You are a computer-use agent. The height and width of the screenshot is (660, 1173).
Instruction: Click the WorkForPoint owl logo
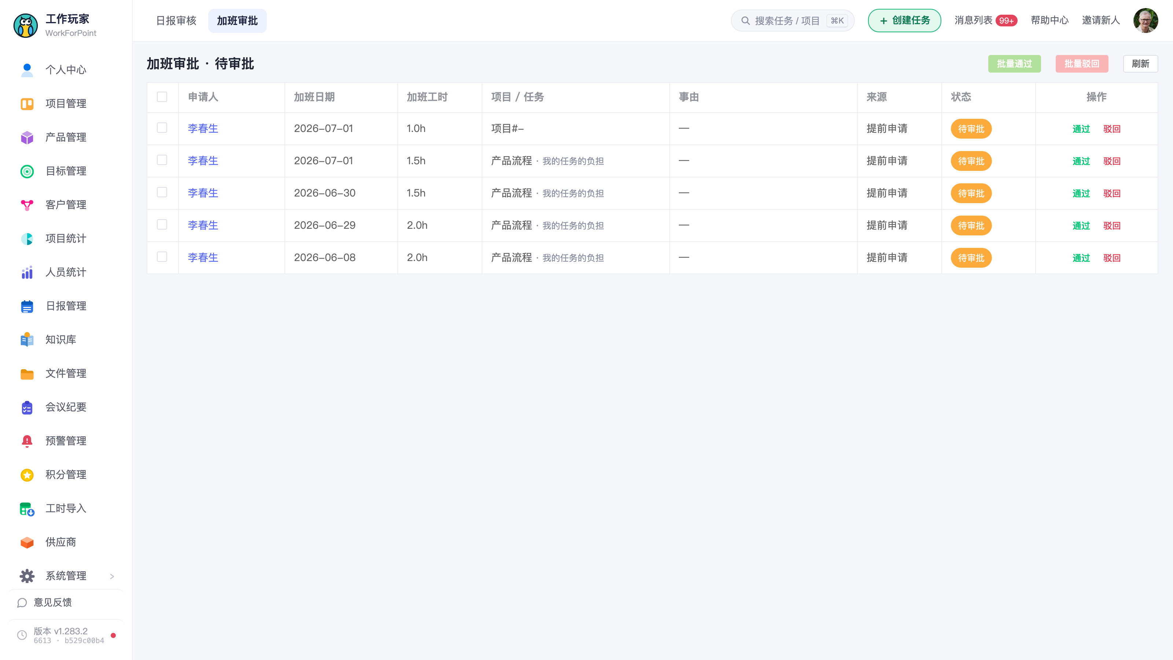pyautogui.click(x=26, y=26)
